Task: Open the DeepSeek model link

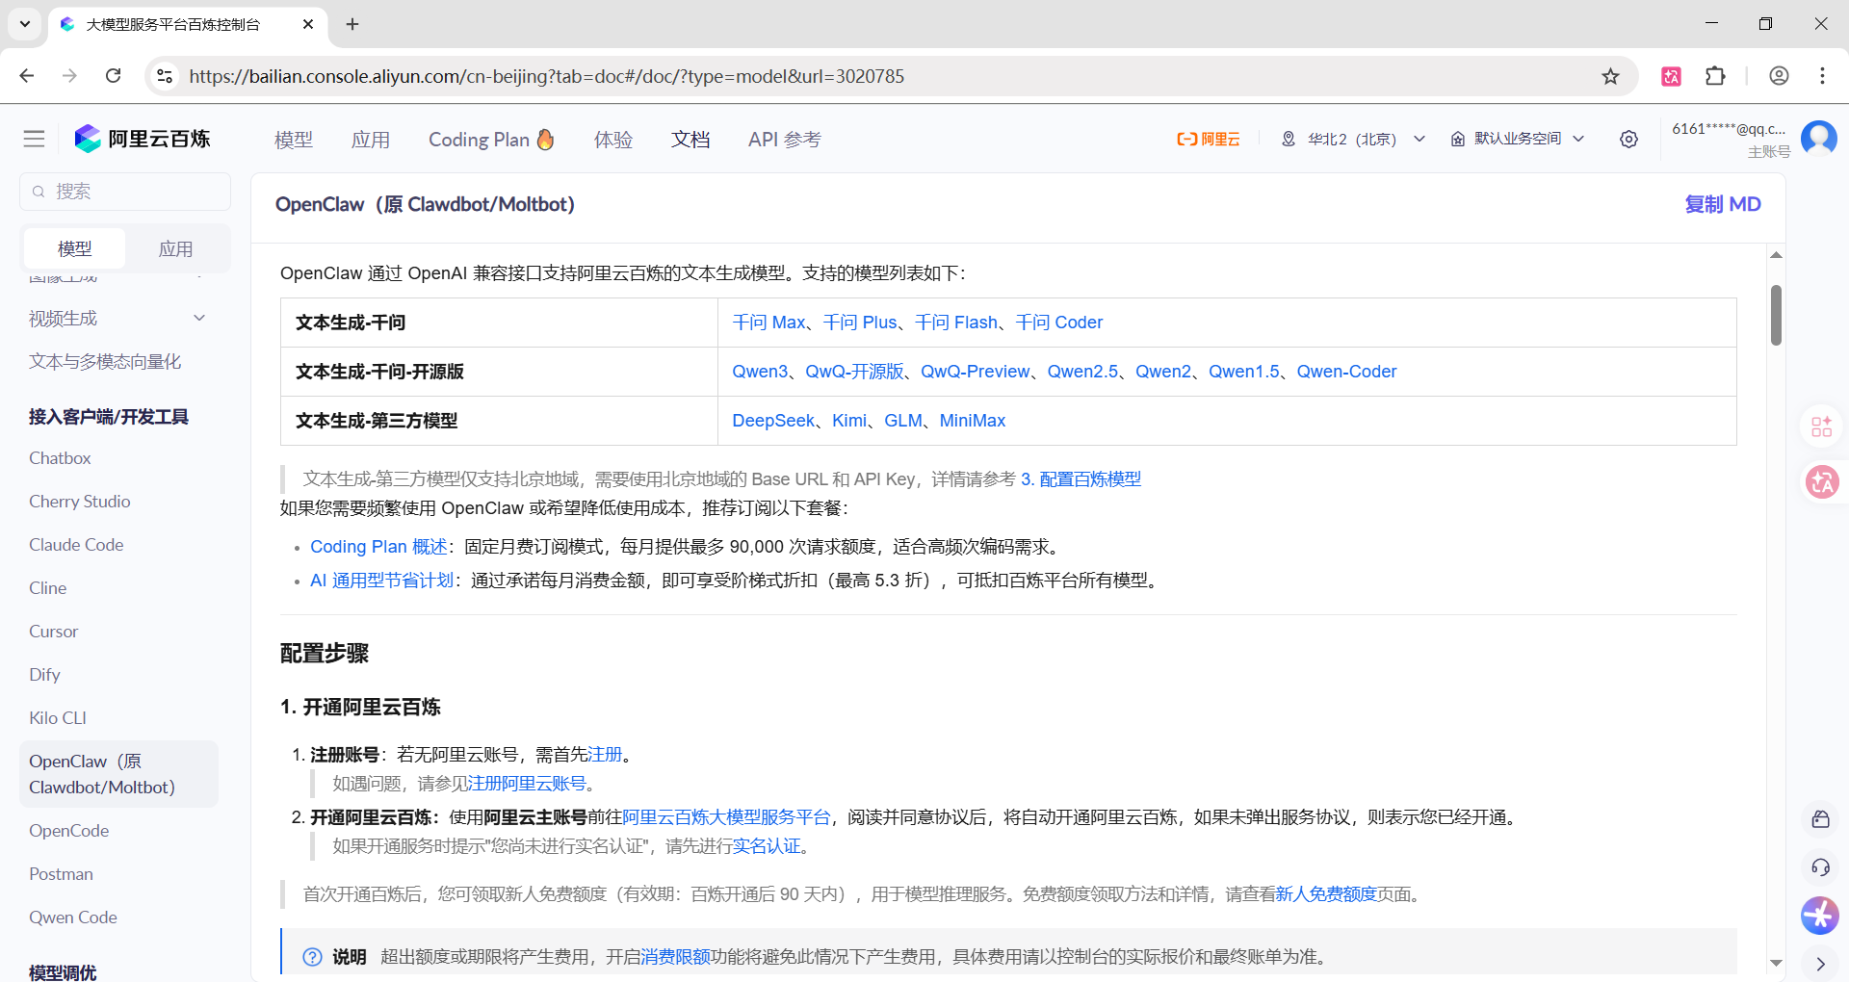Action: point(772,421)
